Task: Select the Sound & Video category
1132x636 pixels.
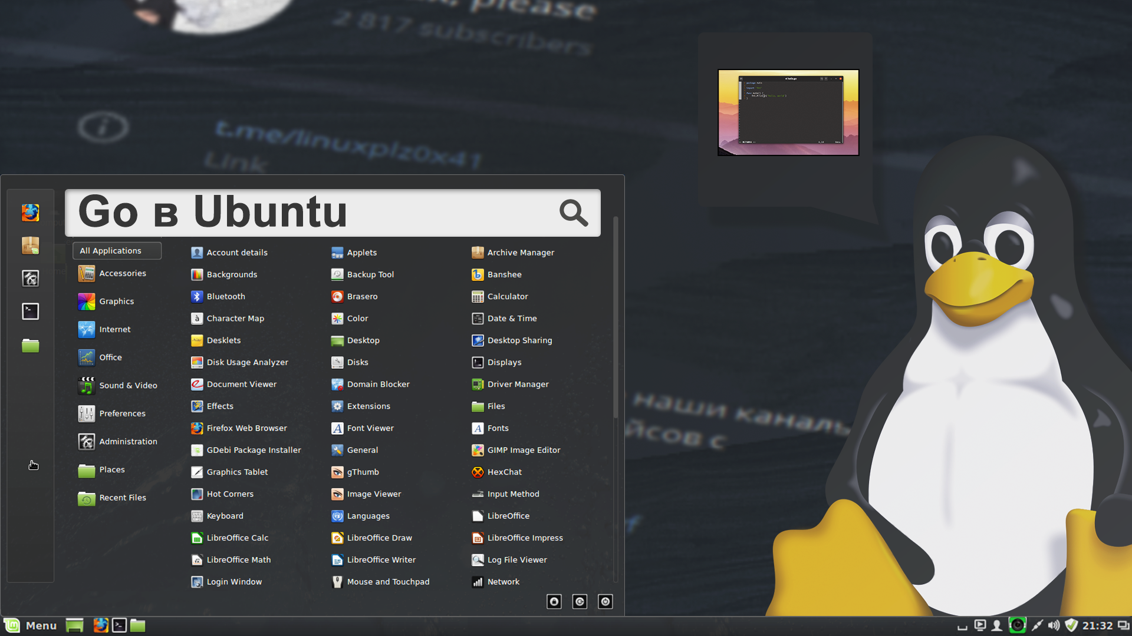Action: (127, 386)
